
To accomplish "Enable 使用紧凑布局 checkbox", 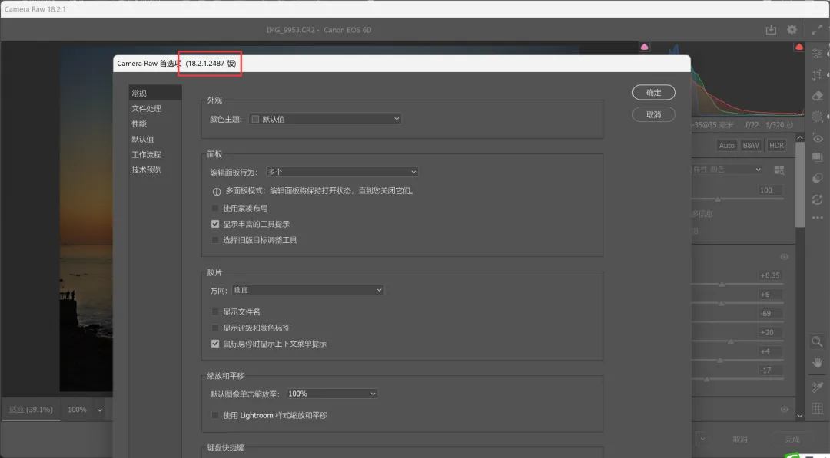I will pos(215,208).
